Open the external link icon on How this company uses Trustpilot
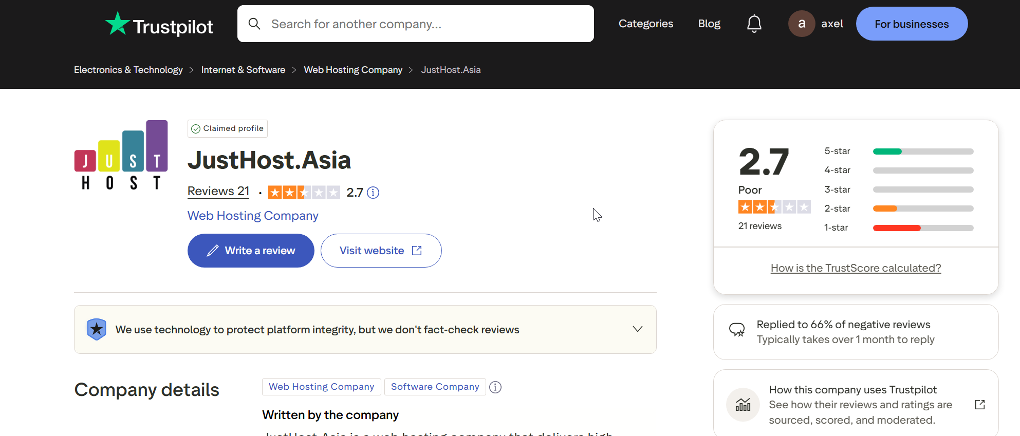The width and height of the screenshot is (1020, 436). point(980,405)
